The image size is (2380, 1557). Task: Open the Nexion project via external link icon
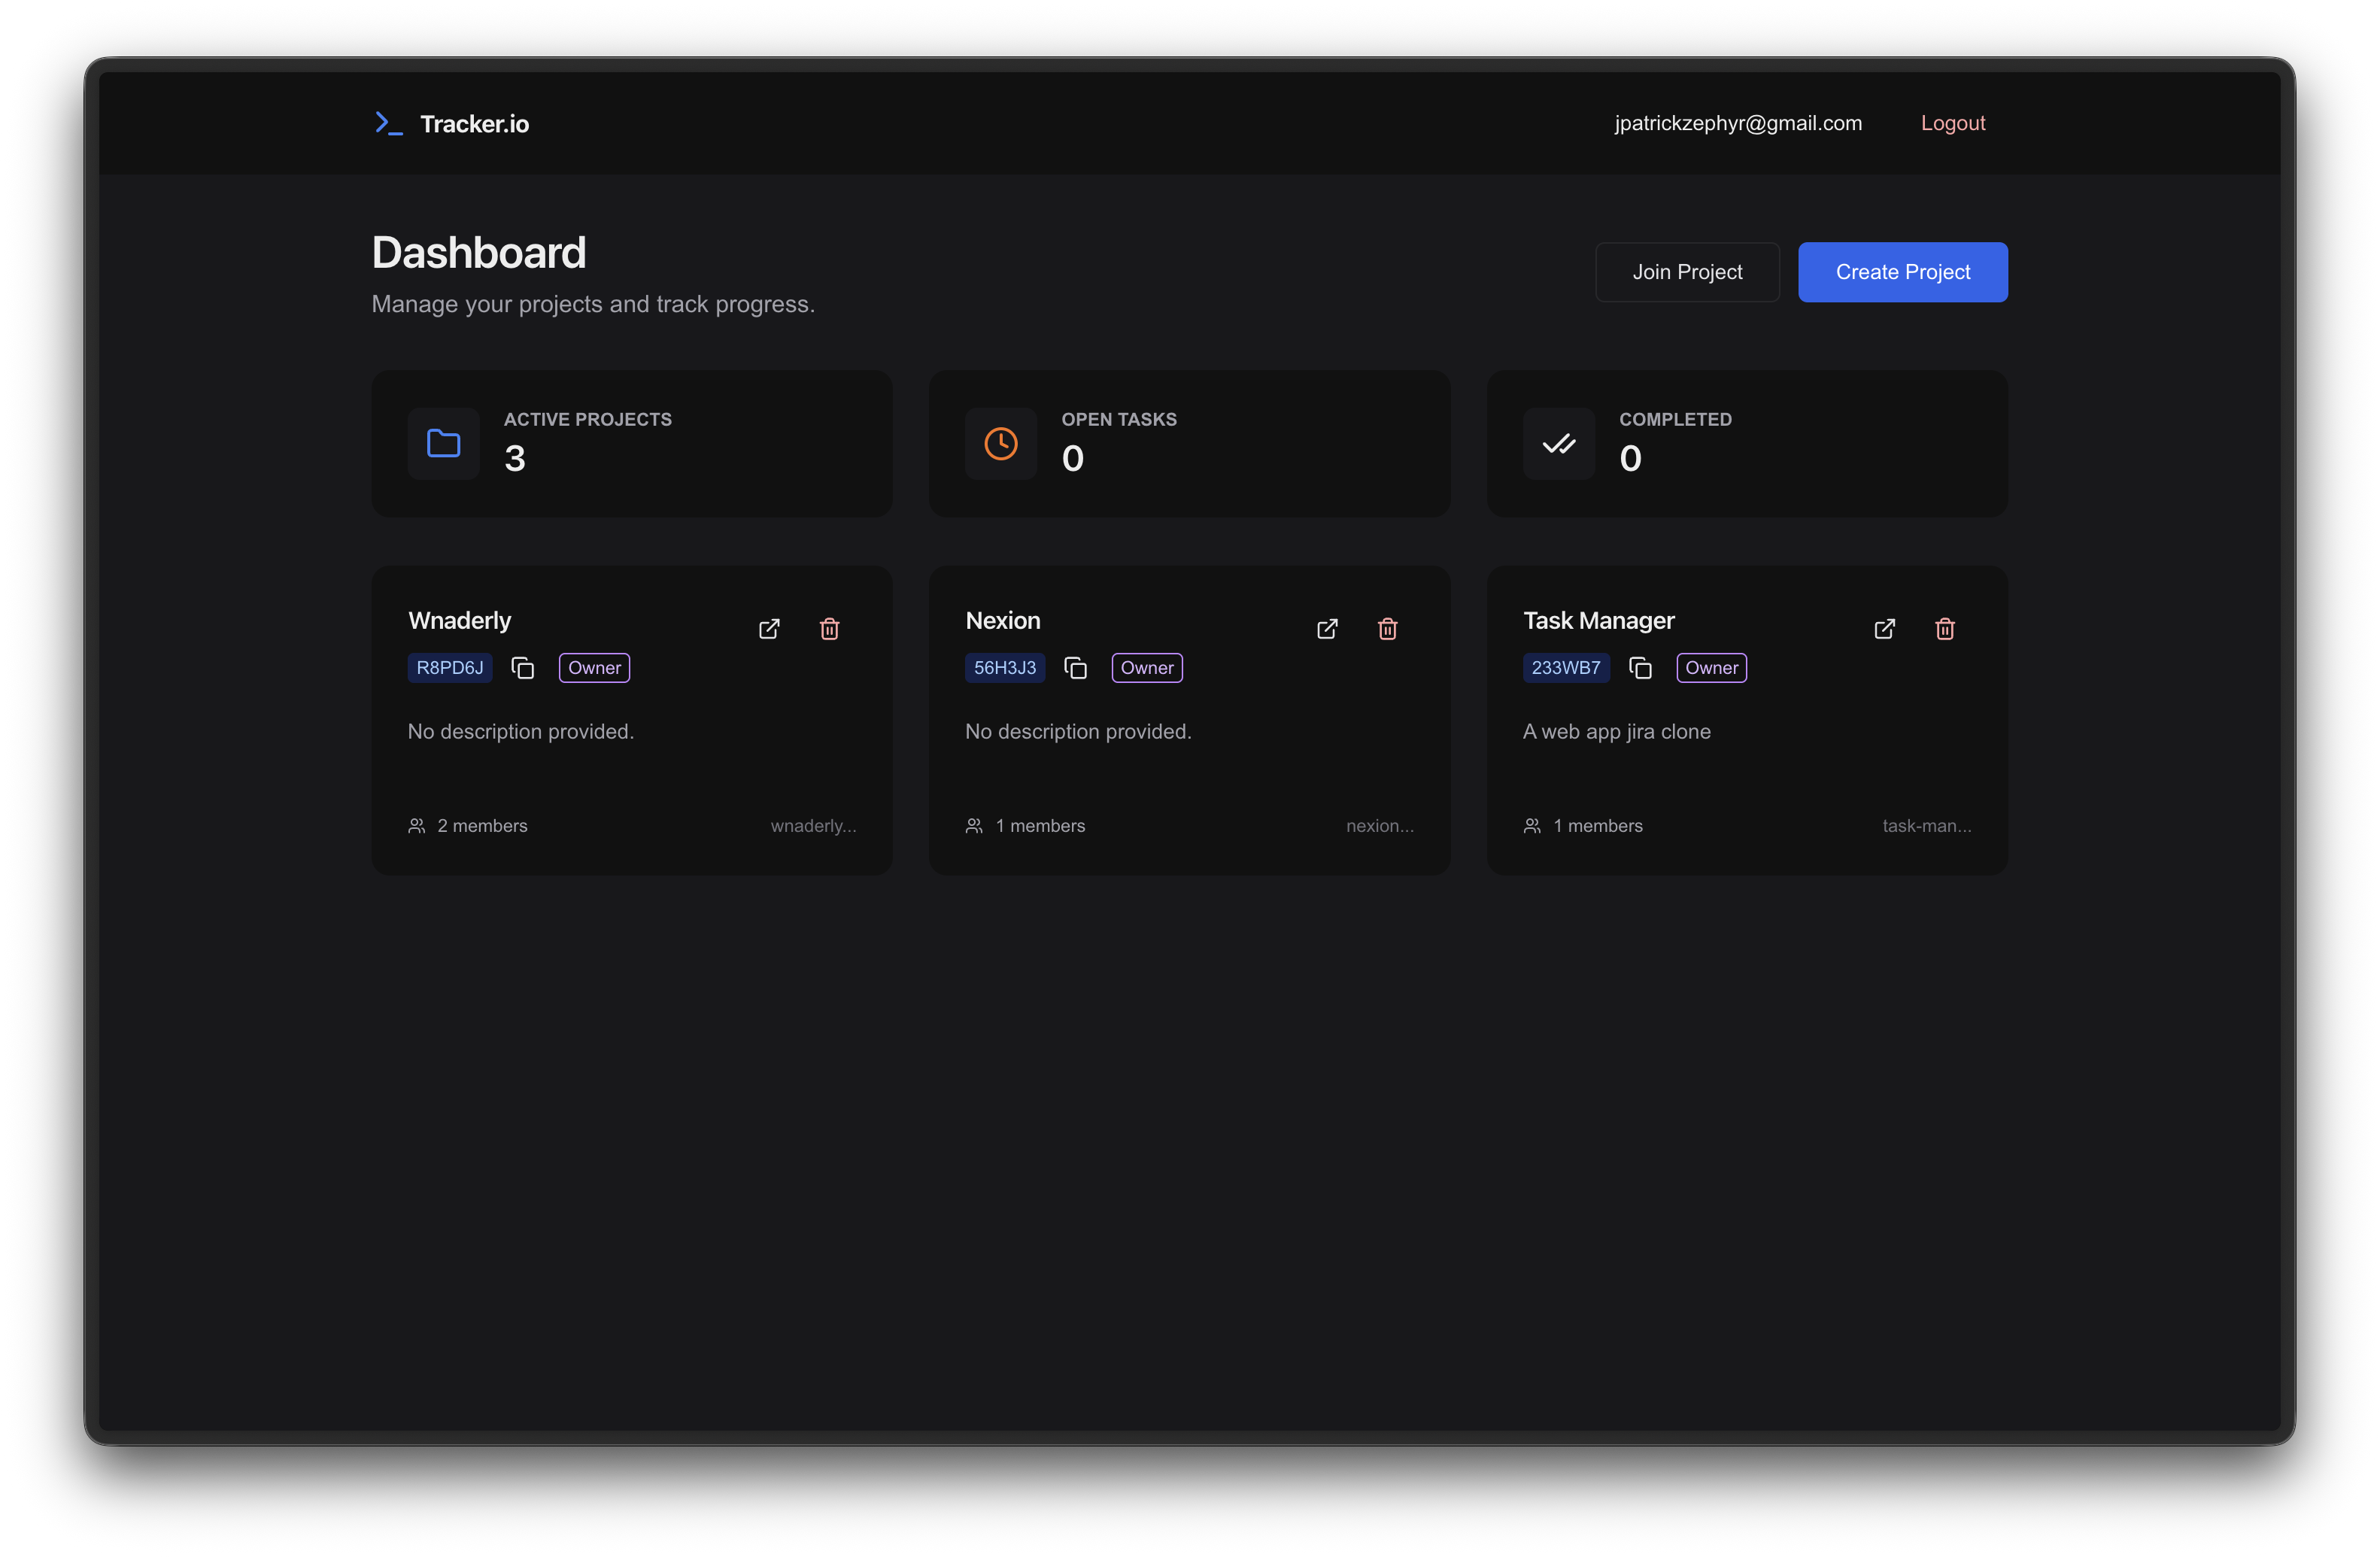tap(1327, 629)
